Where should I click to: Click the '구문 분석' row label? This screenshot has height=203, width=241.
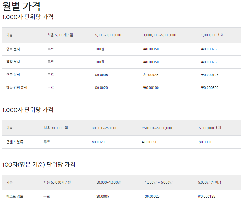13,74
